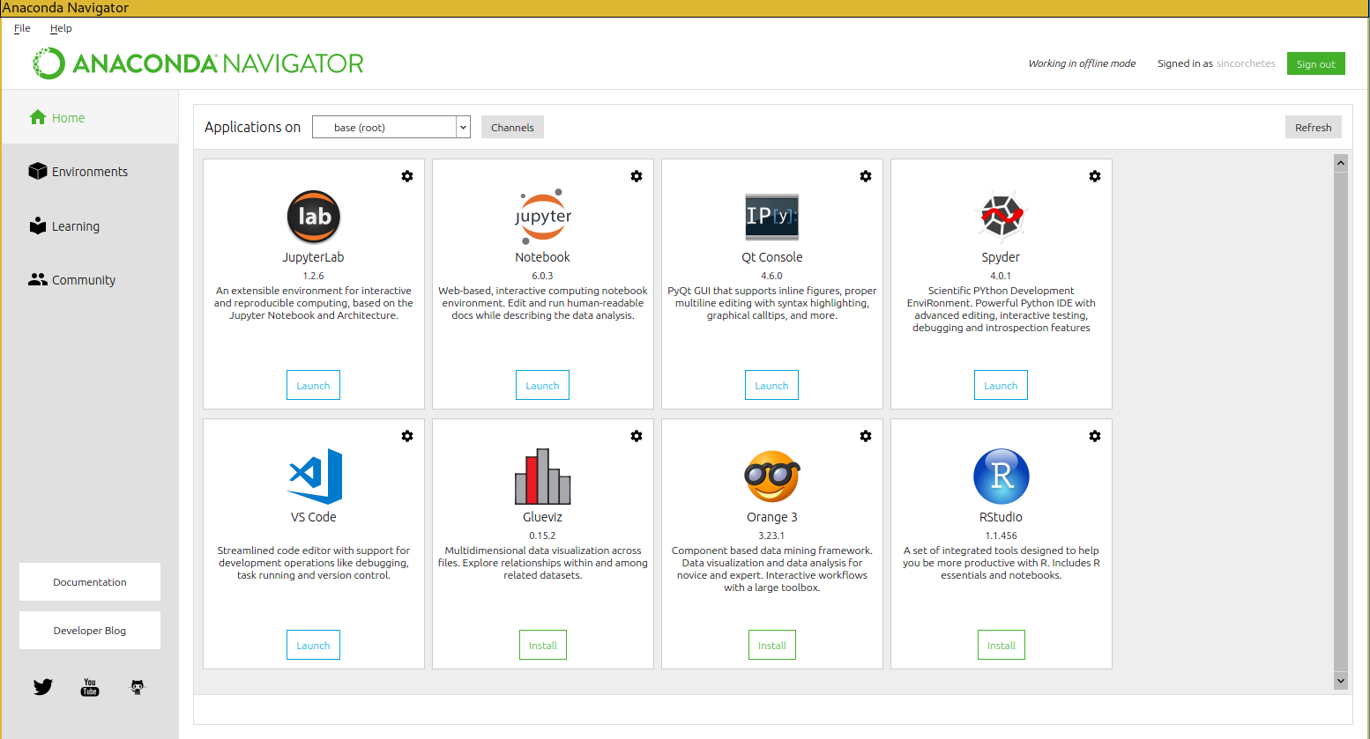1370x739 pixels.
Task: Open the YouTube icon link
Action: point(90,687)
